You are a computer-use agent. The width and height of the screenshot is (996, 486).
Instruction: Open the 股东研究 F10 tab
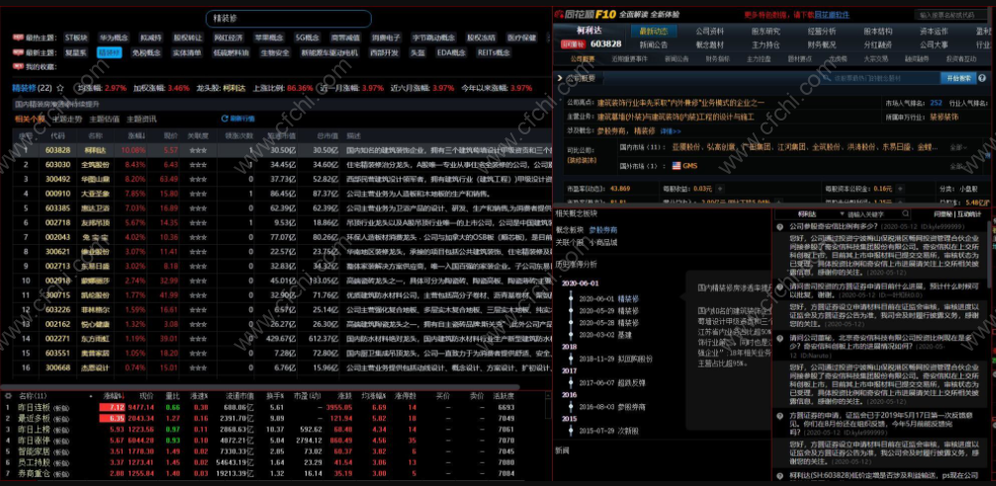[x=766, y=31]
